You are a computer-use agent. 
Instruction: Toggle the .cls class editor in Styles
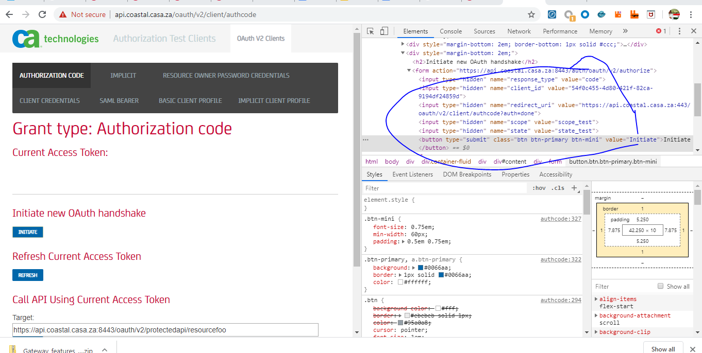point(558,188)
